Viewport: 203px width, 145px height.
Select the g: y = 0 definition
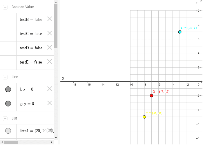tap(27, 104)
